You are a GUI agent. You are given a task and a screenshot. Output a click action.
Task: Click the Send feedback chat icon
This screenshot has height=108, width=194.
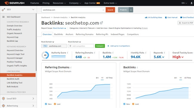pos(181,18)
